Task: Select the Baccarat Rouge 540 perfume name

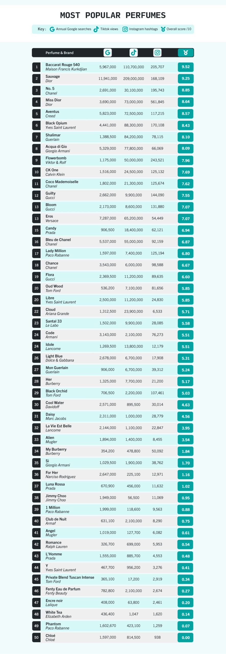Action: pos(62,65)
